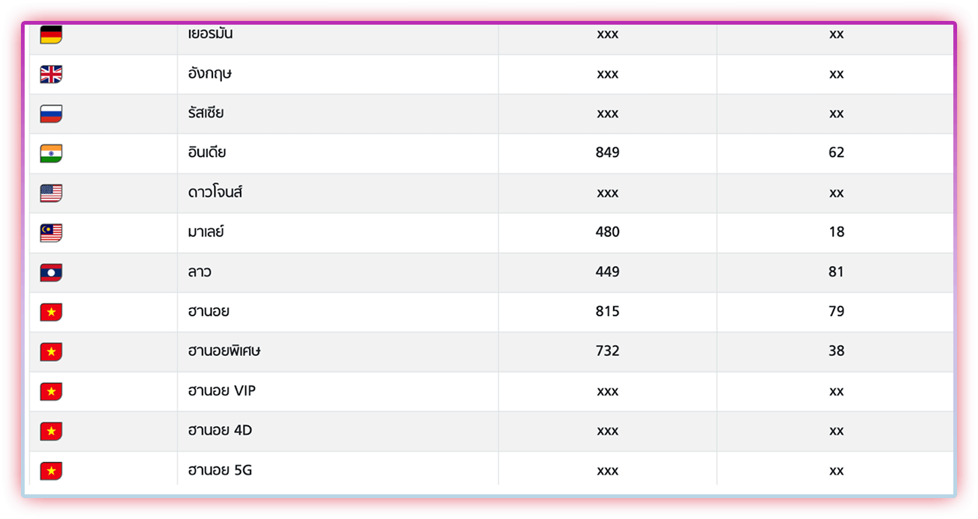Click the ลาว three-digit result 449
The width and height of the screenshot is (978, 519).
tap(607, 271)
